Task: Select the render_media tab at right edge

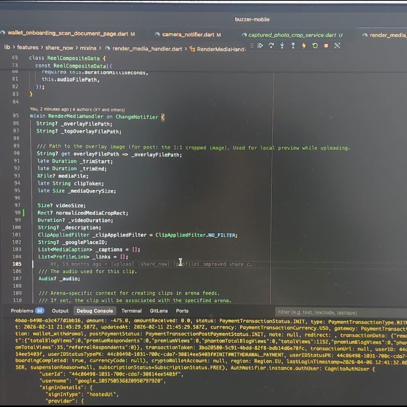Action: [384, 35]
